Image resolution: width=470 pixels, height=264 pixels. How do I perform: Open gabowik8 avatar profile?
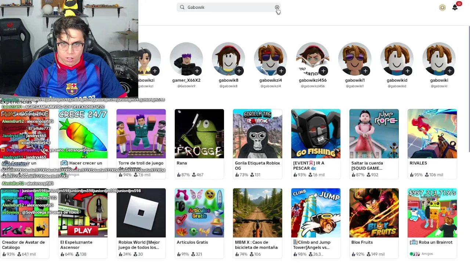(x=228, y=59)
